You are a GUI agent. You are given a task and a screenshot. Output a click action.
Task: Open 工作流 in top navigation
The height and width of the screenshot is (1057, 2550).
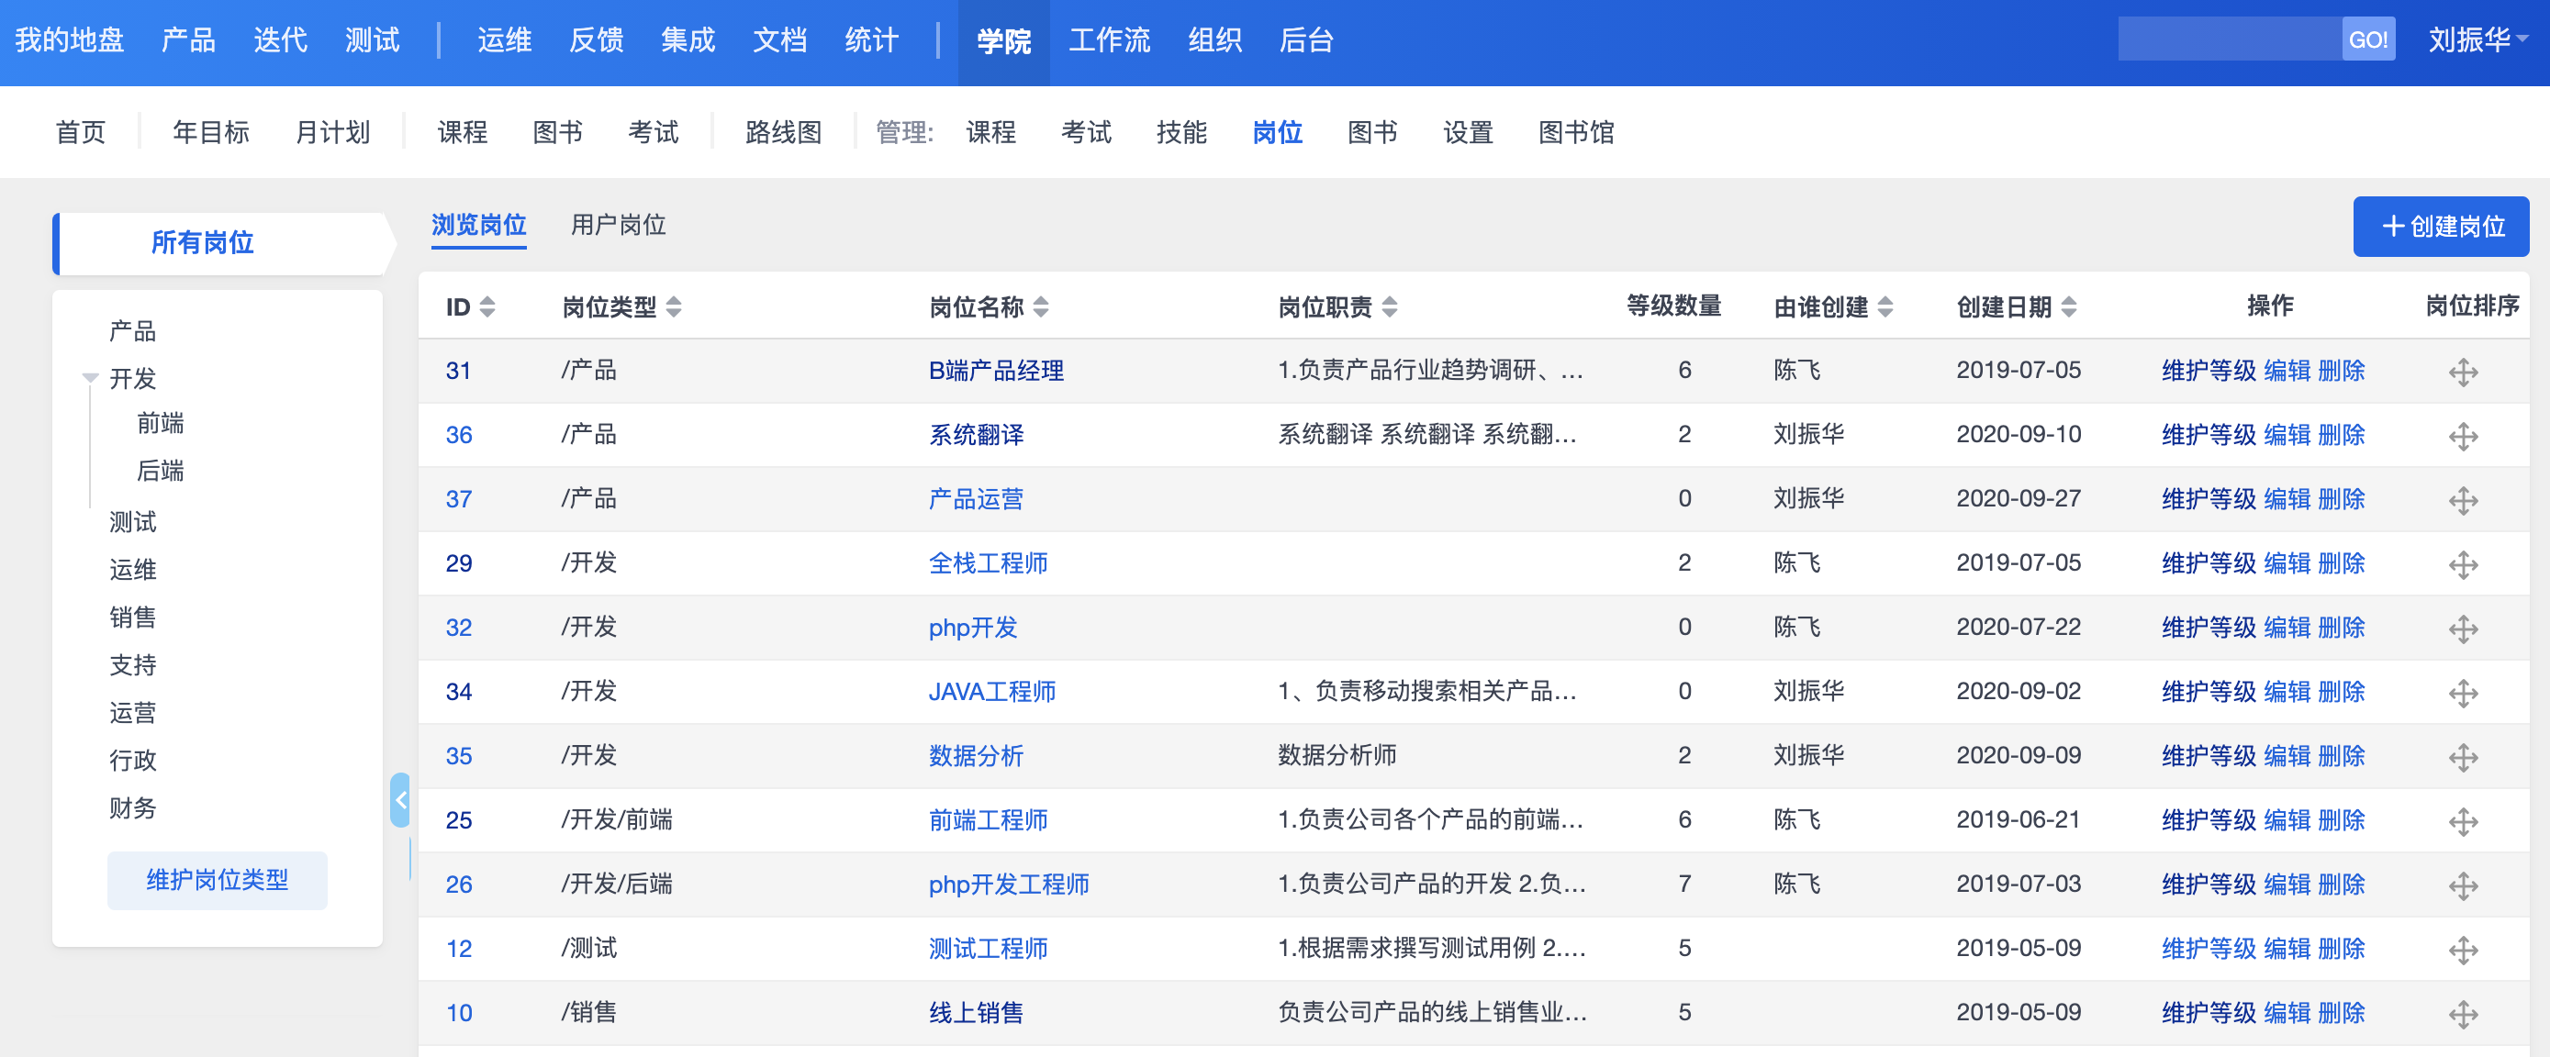point(1109,39)
